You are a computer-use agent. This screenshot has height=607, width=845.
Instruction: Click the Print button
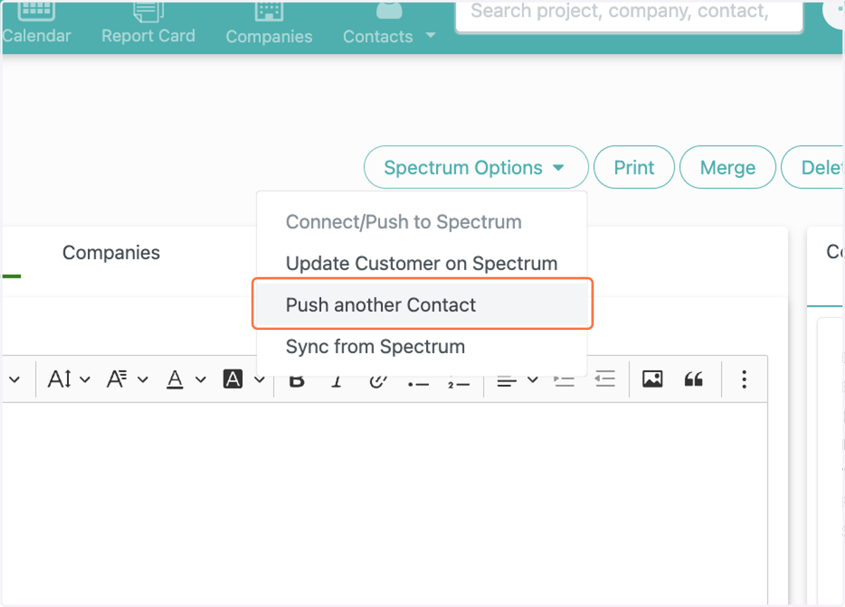(x=634, y=167)
